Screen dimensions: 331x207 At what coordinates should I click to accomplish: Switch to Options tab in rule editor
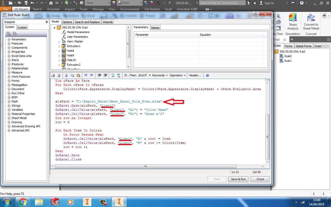tap(67, 22)
